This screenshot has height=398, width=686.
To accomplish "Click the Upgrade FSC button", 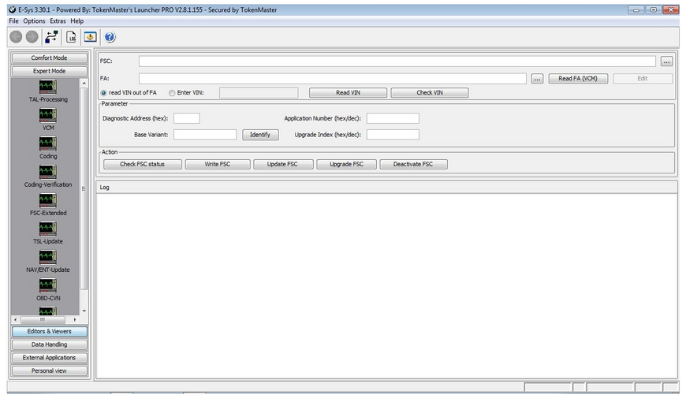I will click(346, 165).
